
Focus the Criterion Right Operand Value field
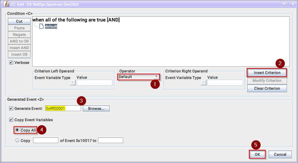click(225, 83)
